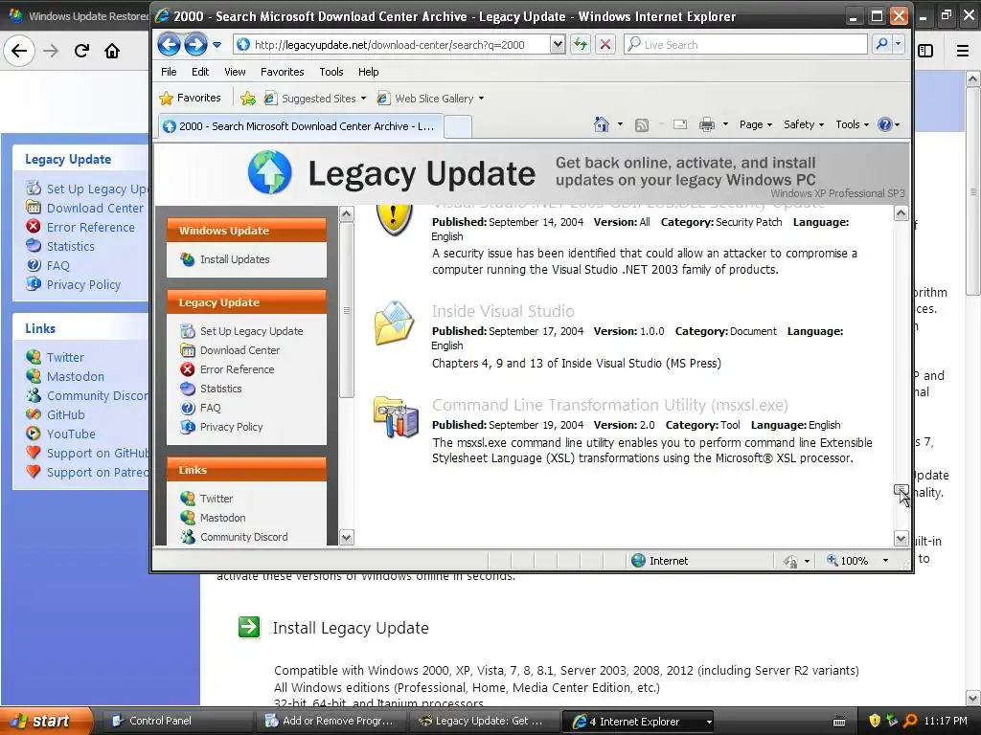This screenshot has height=735, width=981.
Task: Switch to Add or Remove Programs taskbar button
Action: click(x=330, y=721)
